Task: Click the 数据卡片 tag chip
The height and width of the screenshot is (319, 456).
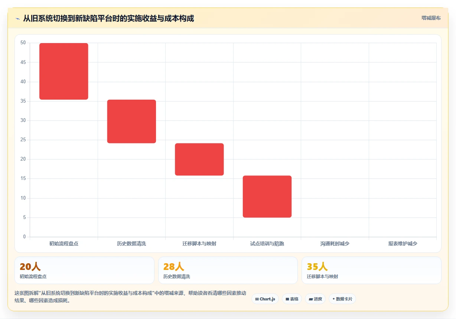Action: (342, 299)
